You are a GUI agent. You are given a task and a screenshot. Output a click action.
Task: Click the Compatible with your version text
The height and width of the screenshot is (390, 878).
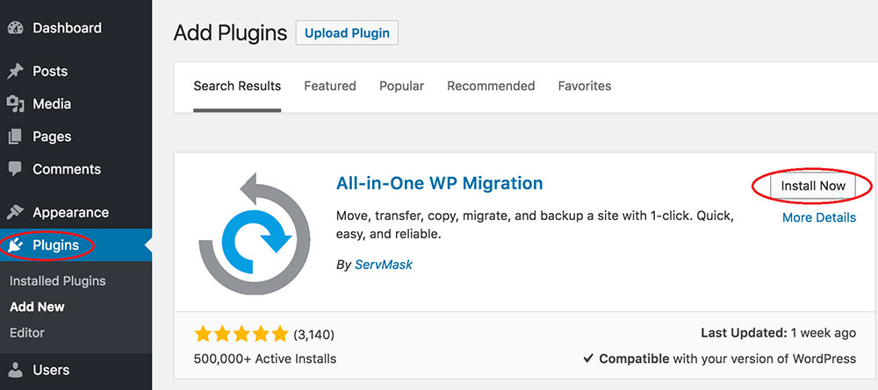(x=720, y=358)
